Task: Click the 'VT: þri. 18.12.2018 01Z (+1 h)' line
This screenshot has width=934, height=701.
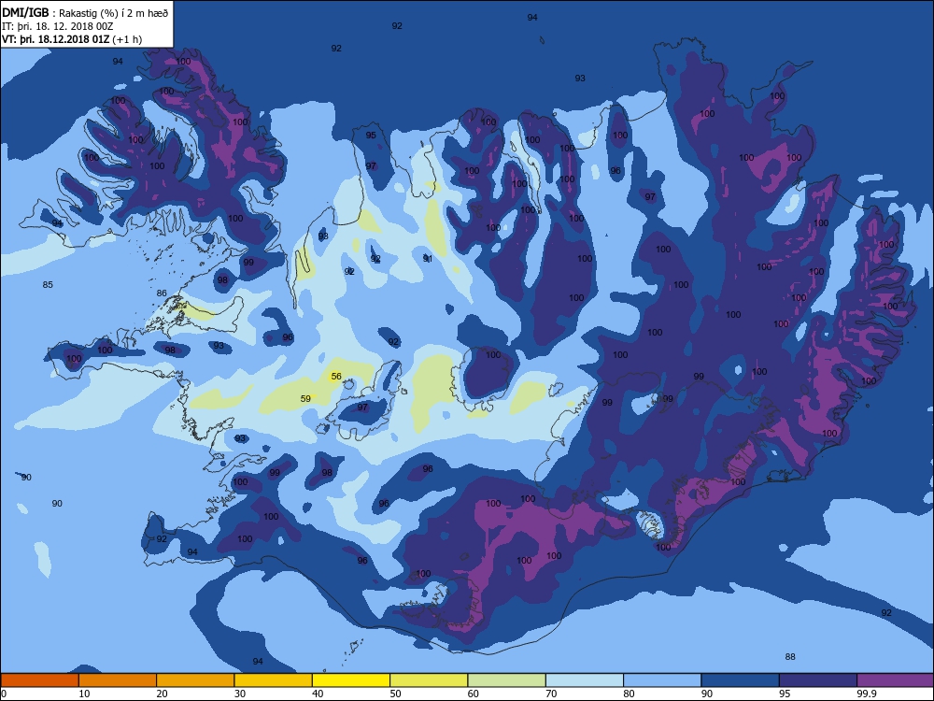Action: (x=72, y=39)
